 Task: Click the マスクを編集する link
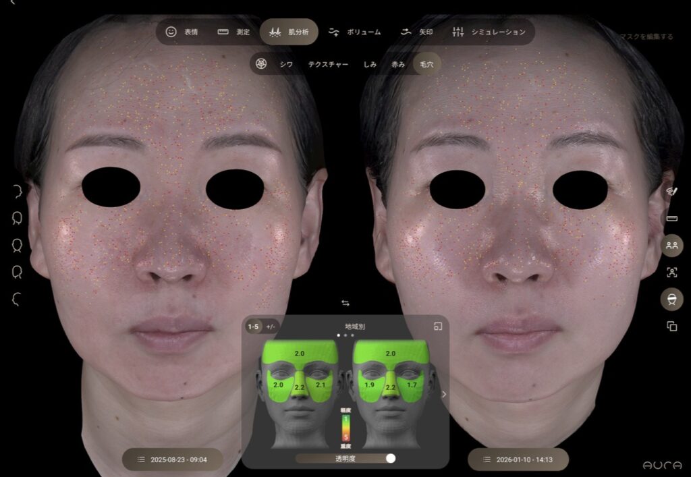(646, 36)
